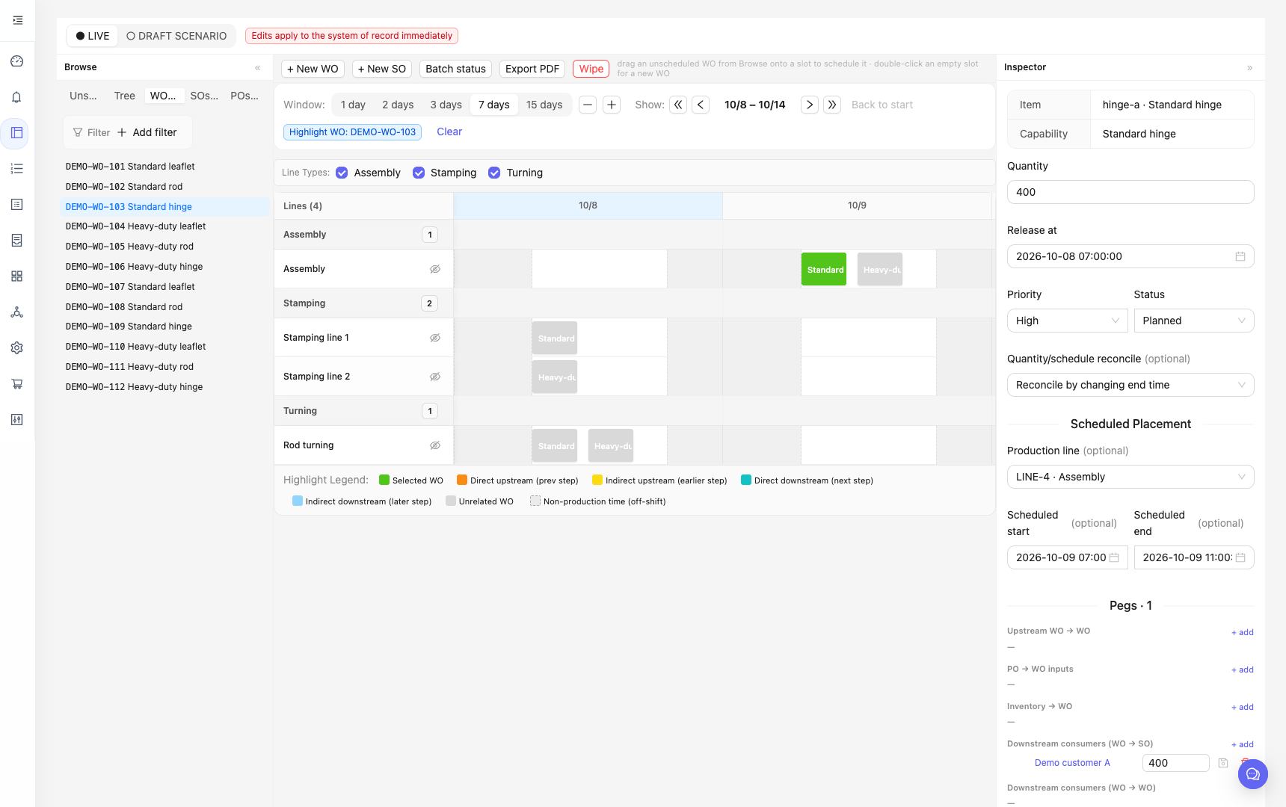Screen dimensions: 1286x807
Task: Uncheck the Stamping line type checkbox
Action: coord(419,173)
